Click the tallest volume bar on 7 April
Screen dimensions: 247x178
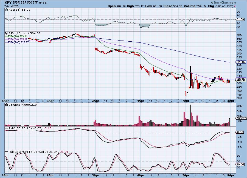190,116
